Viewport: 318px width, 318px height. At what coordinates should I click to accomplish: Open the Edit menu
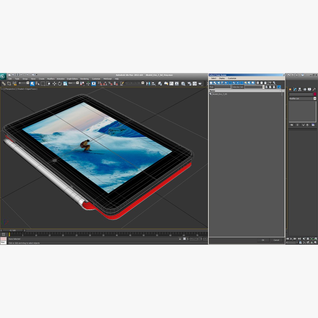tap(10, 79)
